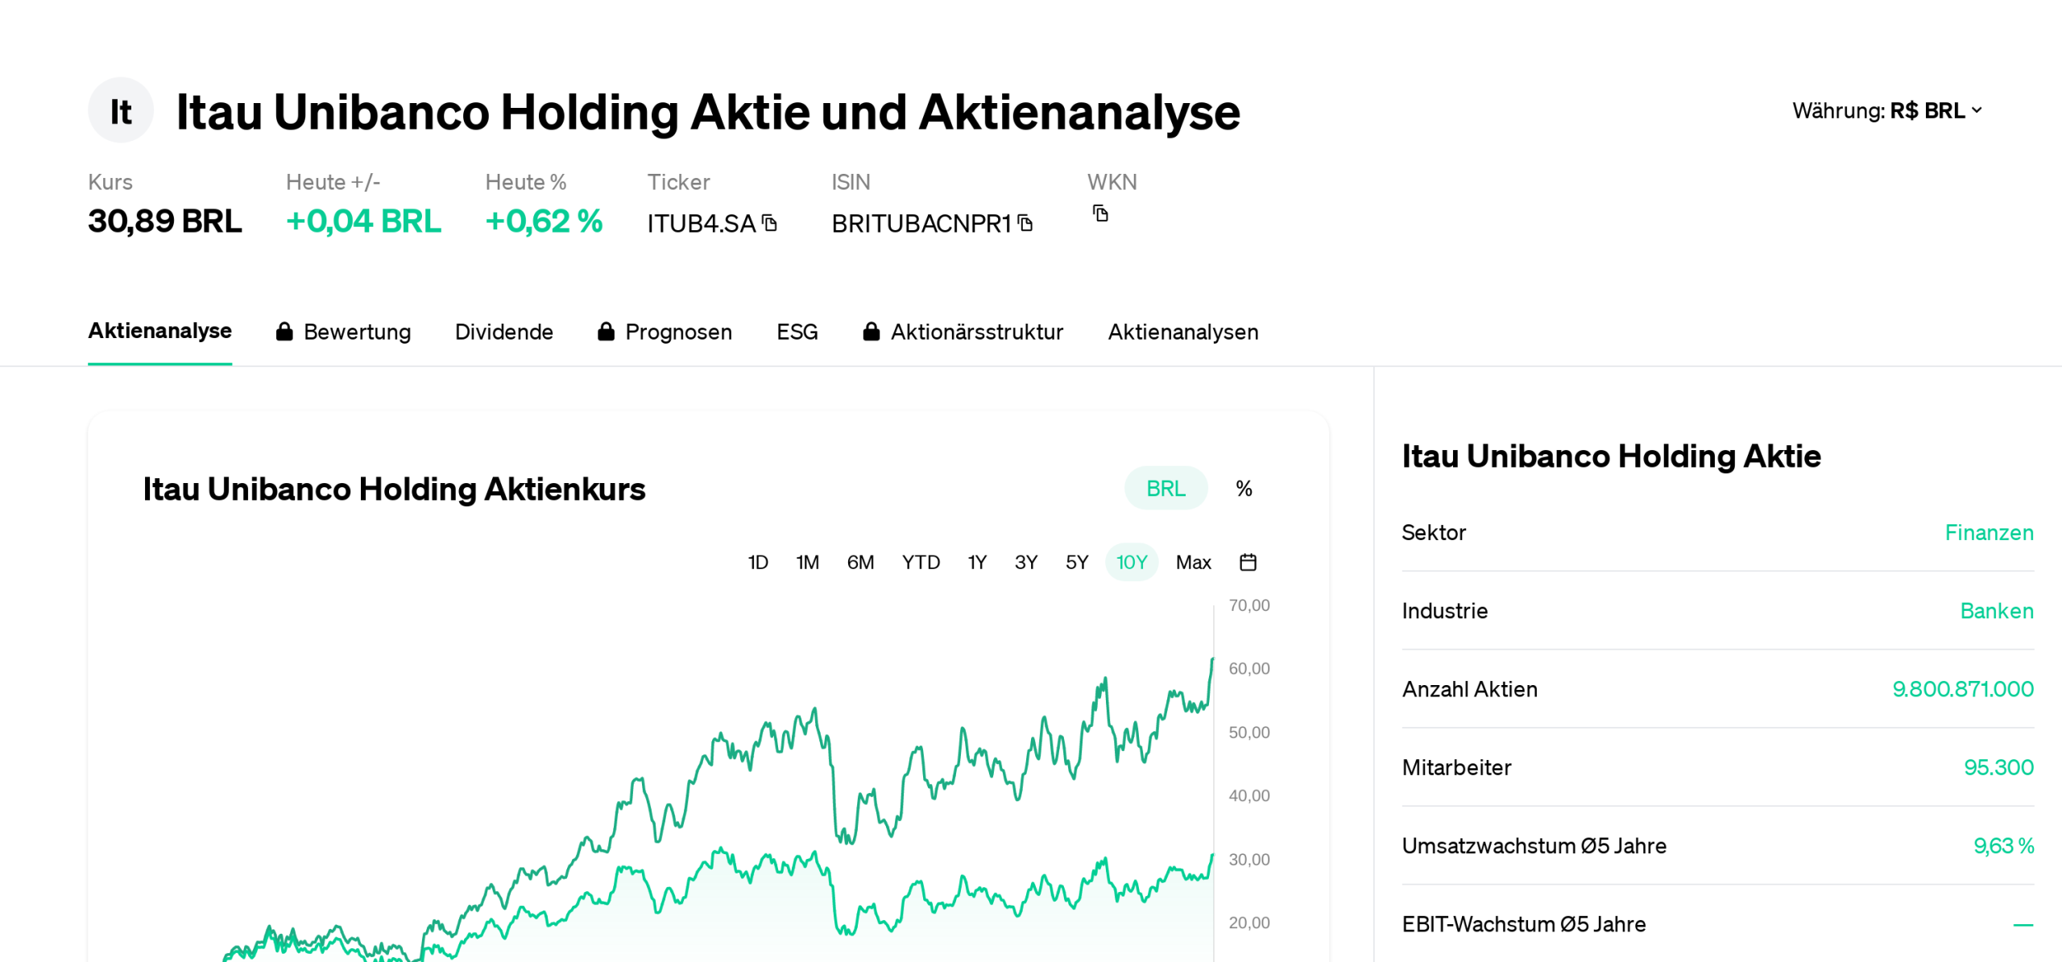The width and height of the screenshot is (2062, 962).
Task: Open the Banken industry link
Action: pyautogui.click(x=1997, y=610)
